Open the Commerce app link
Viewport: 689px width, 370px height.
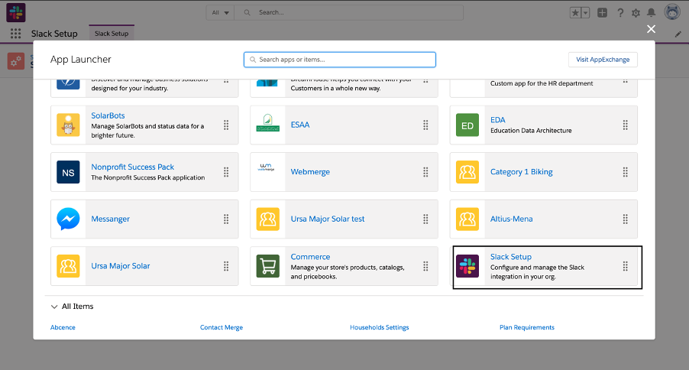pyautogui.click(x=310, y=257)
